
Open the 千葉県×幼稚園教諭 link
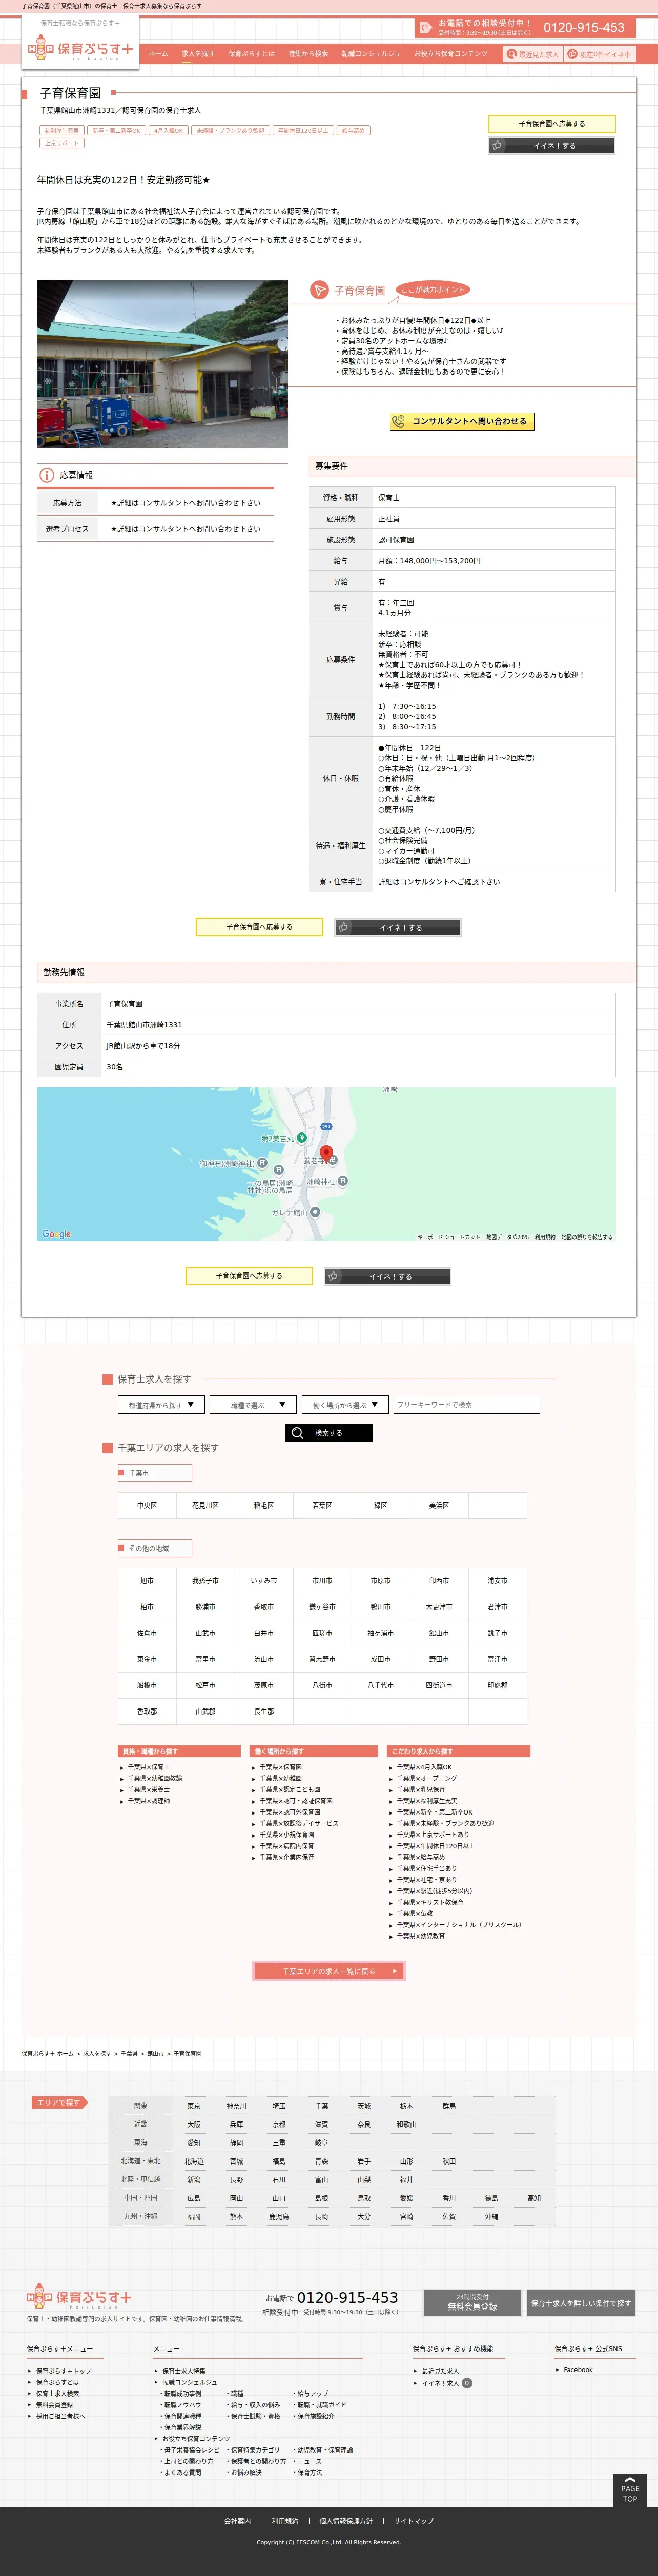(x=155, y=1778)
